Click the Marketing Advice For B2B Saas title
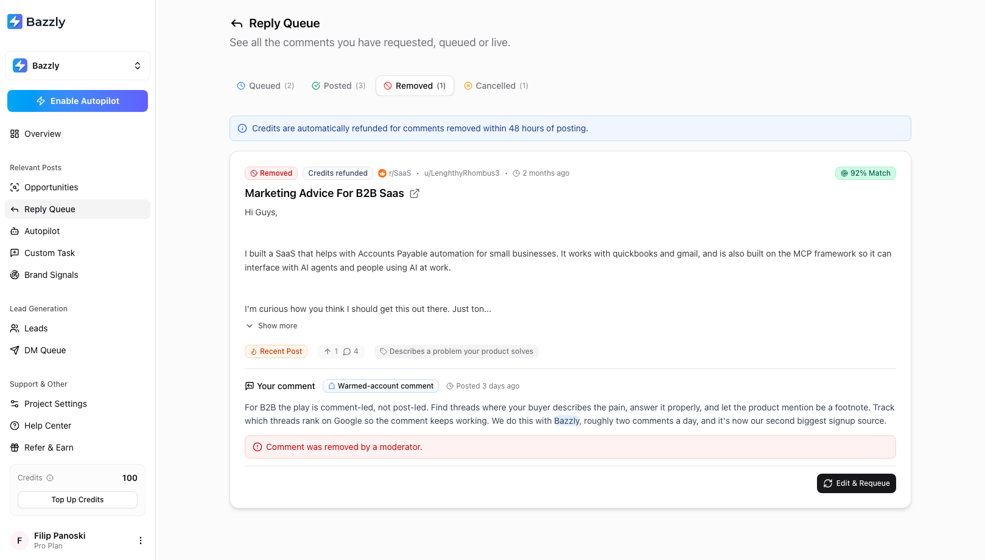985x560 pixels. pyautogui.click(x=324, y=193)
